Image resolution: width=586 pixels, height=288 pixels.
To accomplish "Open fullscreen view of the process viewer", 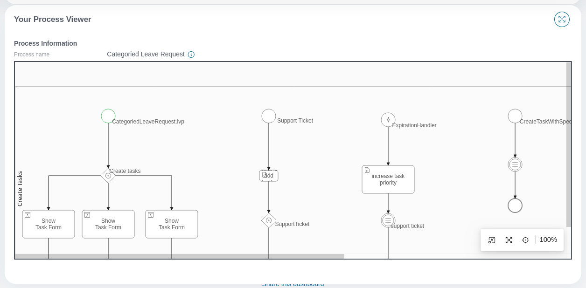I will [562, 19].
